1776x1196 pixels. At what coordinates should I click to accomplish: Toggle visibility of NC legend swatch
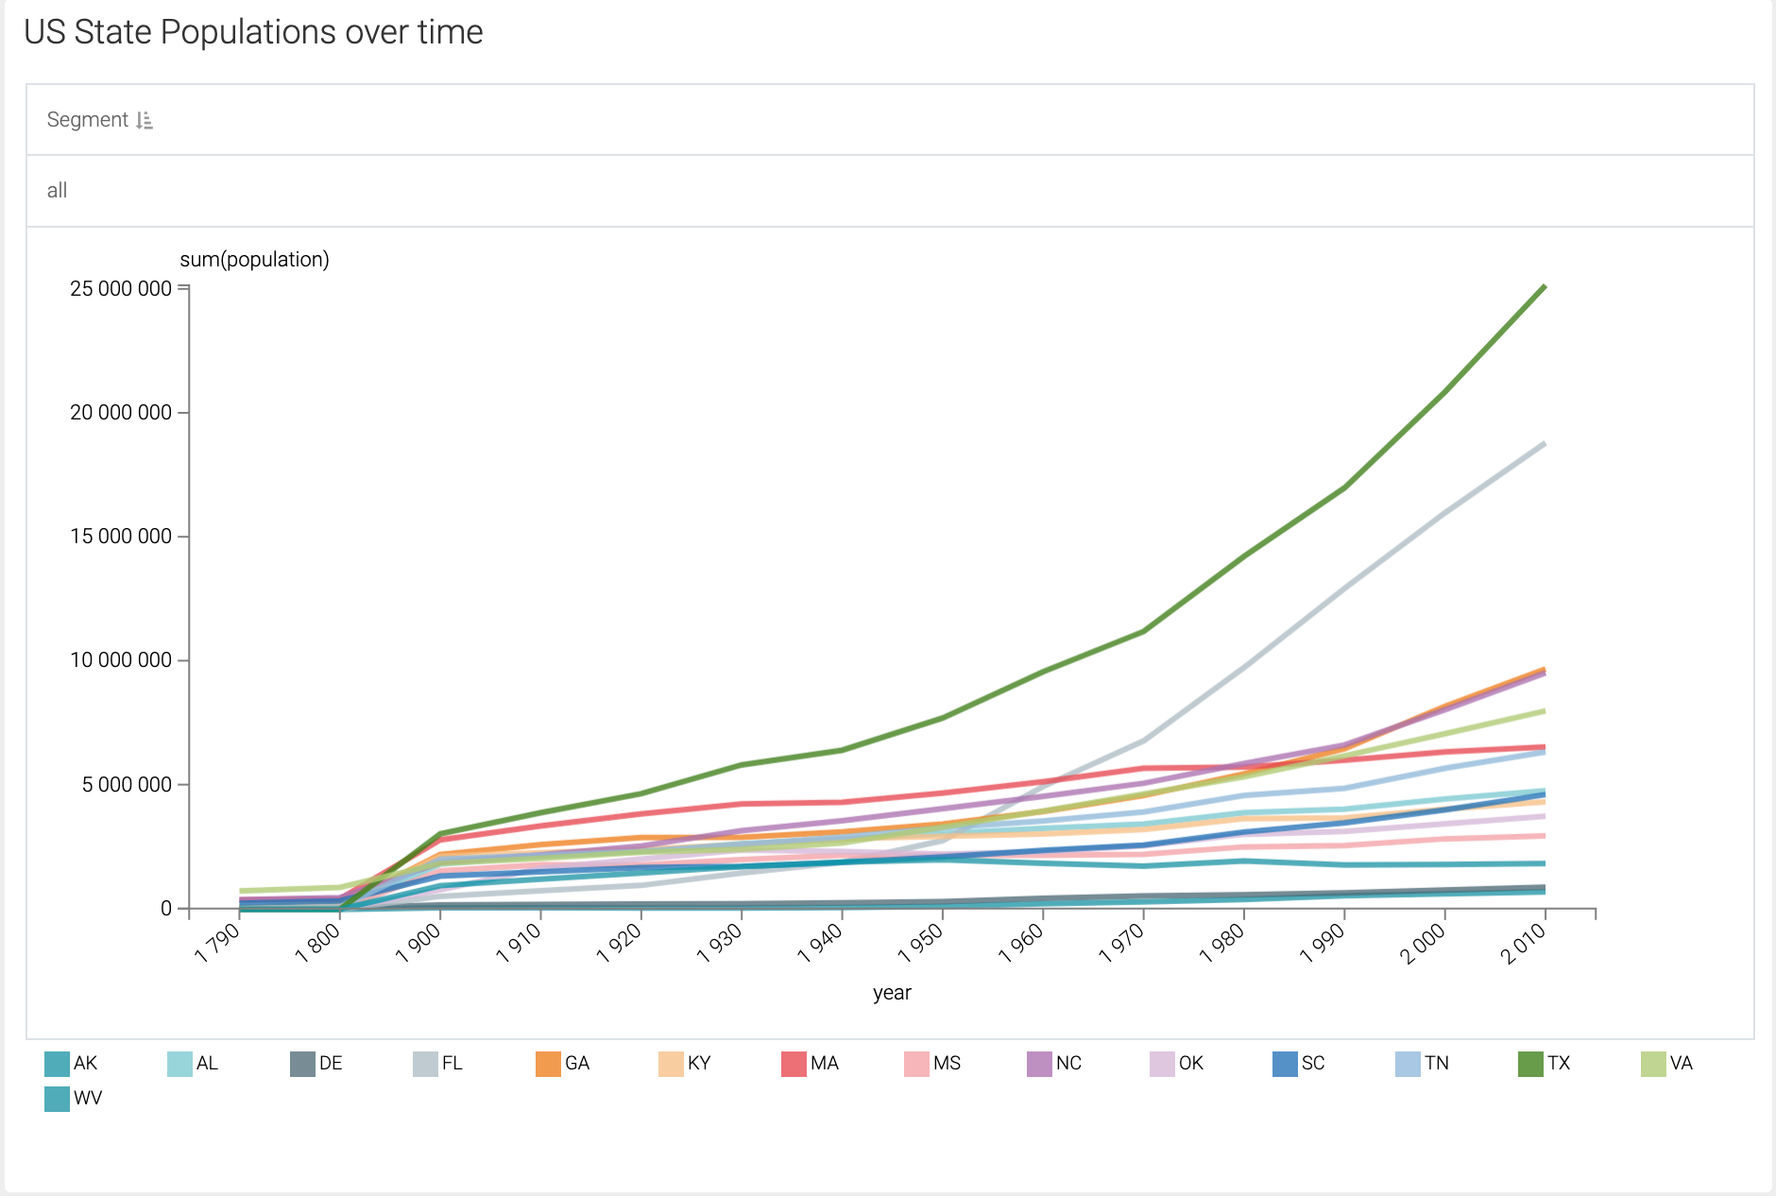1039,1064
